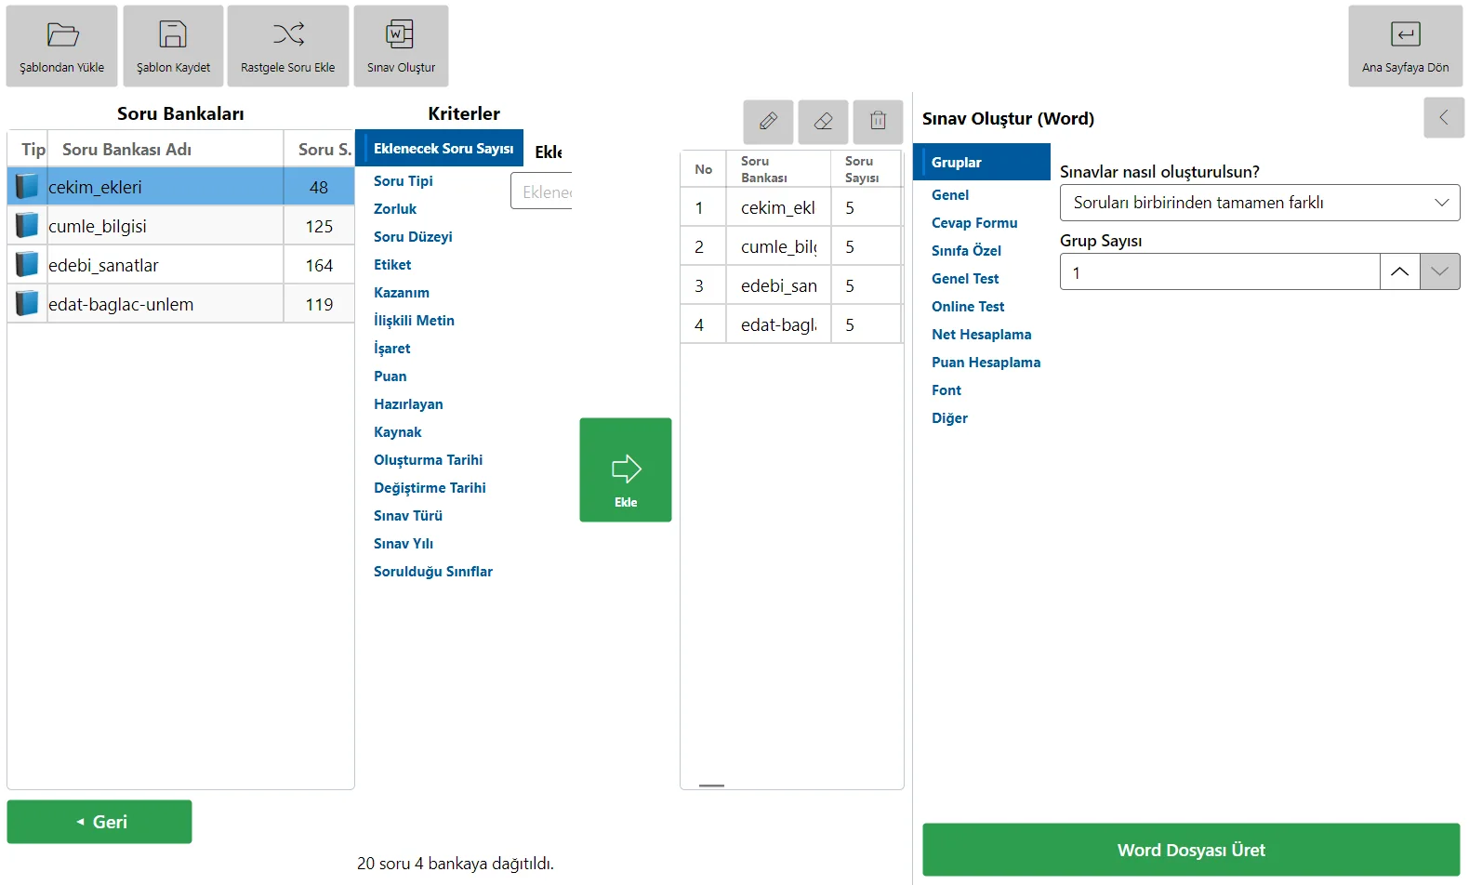This screenshot has height=885, width=1469.
Task: Click the book icon of edat-baglac-unlem bank
Action: pos(27,304)
